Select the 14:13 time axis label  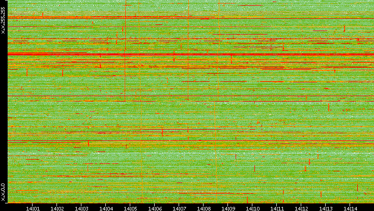pos(326,208)
